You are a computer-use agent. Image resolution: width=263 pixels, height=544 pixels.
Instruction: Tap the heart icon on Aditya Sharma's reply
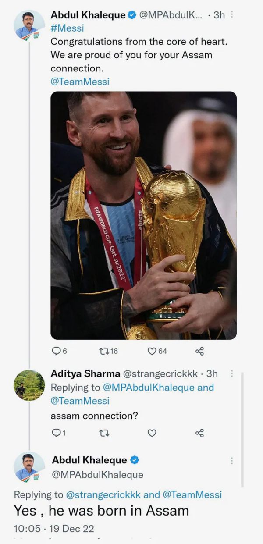point(152,433)
